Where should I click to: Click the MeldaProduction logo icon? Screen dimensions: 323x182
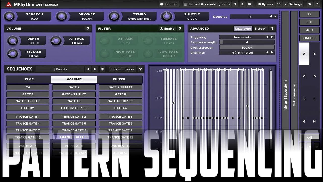(9, 4)
